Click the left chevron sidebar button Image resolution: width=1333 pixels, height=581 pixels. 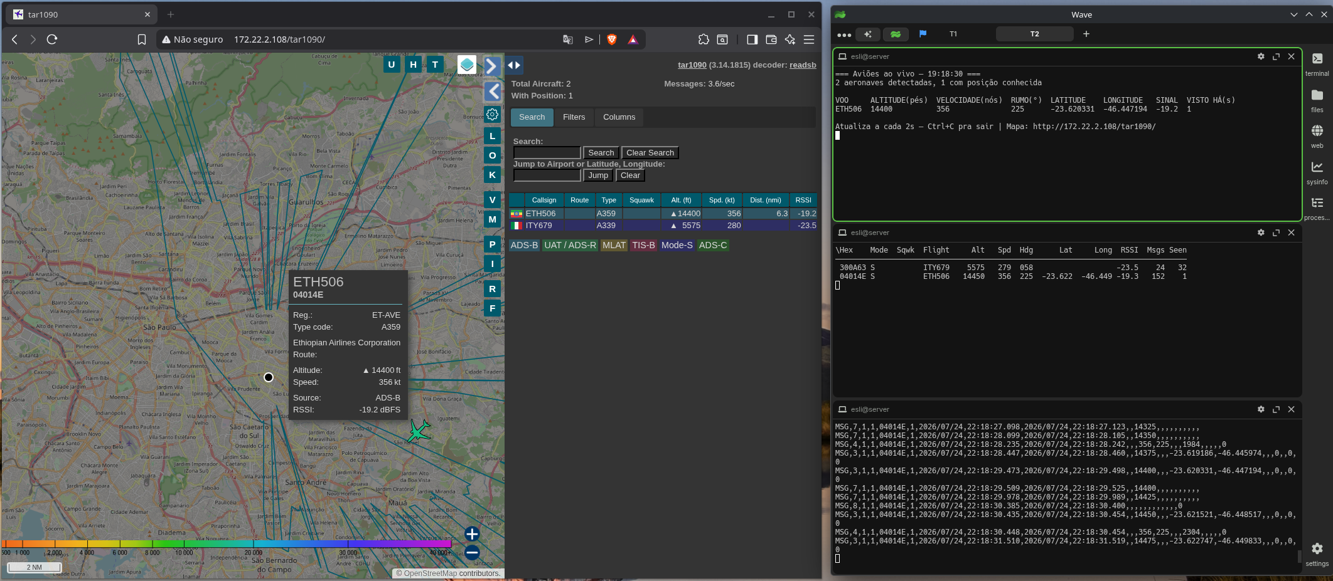pyautogui.click(x=493, y=92)
